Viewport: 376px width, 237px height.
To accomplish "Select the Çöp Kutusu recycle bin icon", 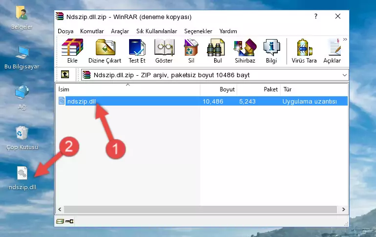I will (22, 138).
